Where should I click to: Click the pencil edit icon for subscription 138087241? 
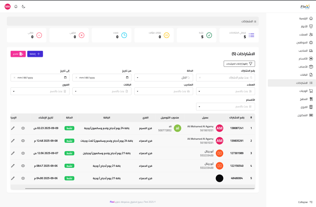point(13,128)
